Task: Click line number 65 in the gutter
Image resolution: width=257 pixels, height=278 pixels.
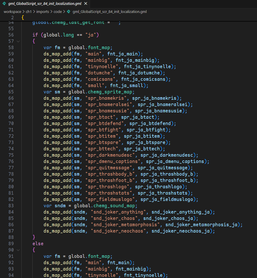Action: pos(11,92)
